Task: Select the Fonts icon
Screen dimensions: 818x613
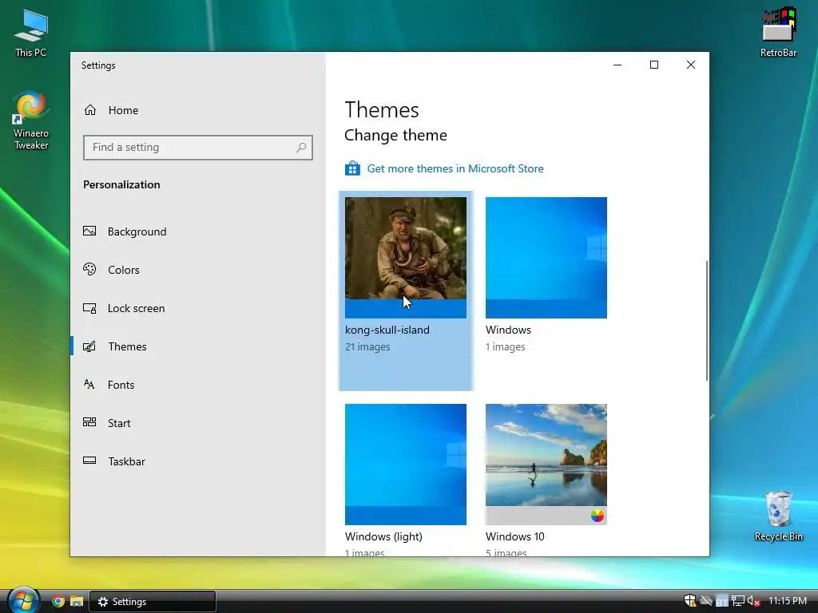Action: click(x=89, y=385)
